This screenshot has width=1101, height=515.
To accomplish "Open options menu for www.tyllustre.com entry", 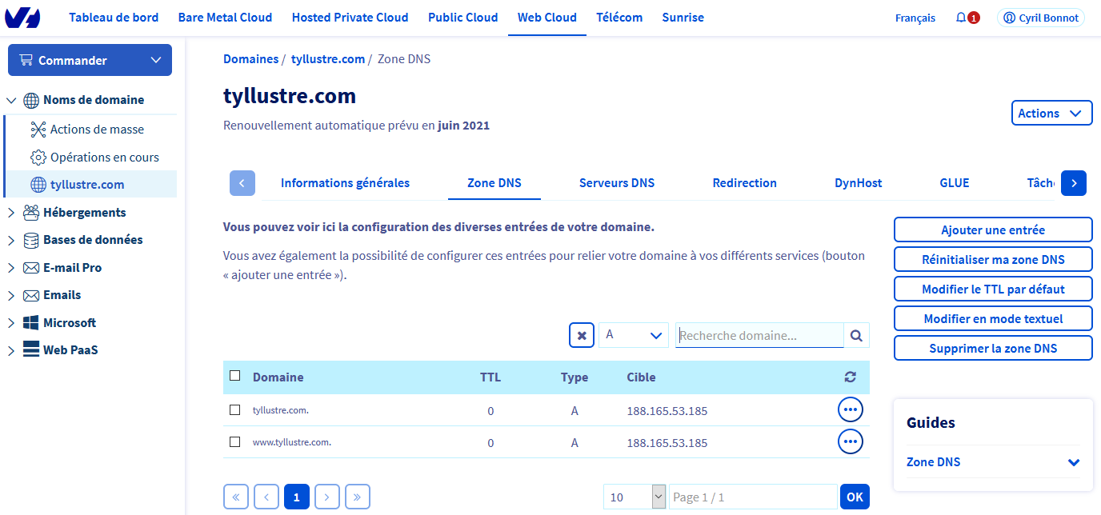I will coord(850,441).
